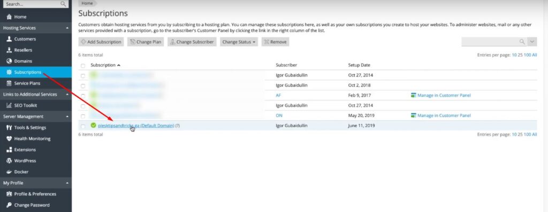Image resolution: width=548 pixels, height=212 pixels.
Task: Click the Setup Date column header
Action: (359, 65)
